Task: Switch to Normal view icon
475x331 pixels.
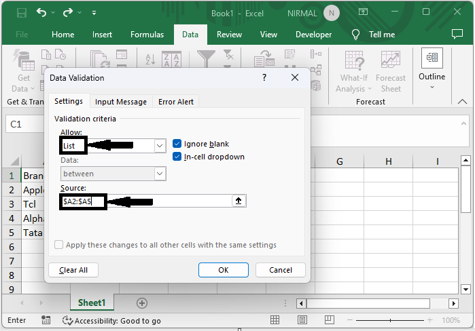Action: [275, 320]
